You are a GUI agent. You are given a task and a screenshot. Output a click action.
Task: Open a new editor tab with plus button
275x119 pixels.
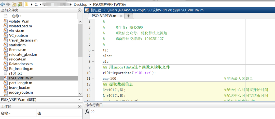pyautogui.click(x=129, y=16)
